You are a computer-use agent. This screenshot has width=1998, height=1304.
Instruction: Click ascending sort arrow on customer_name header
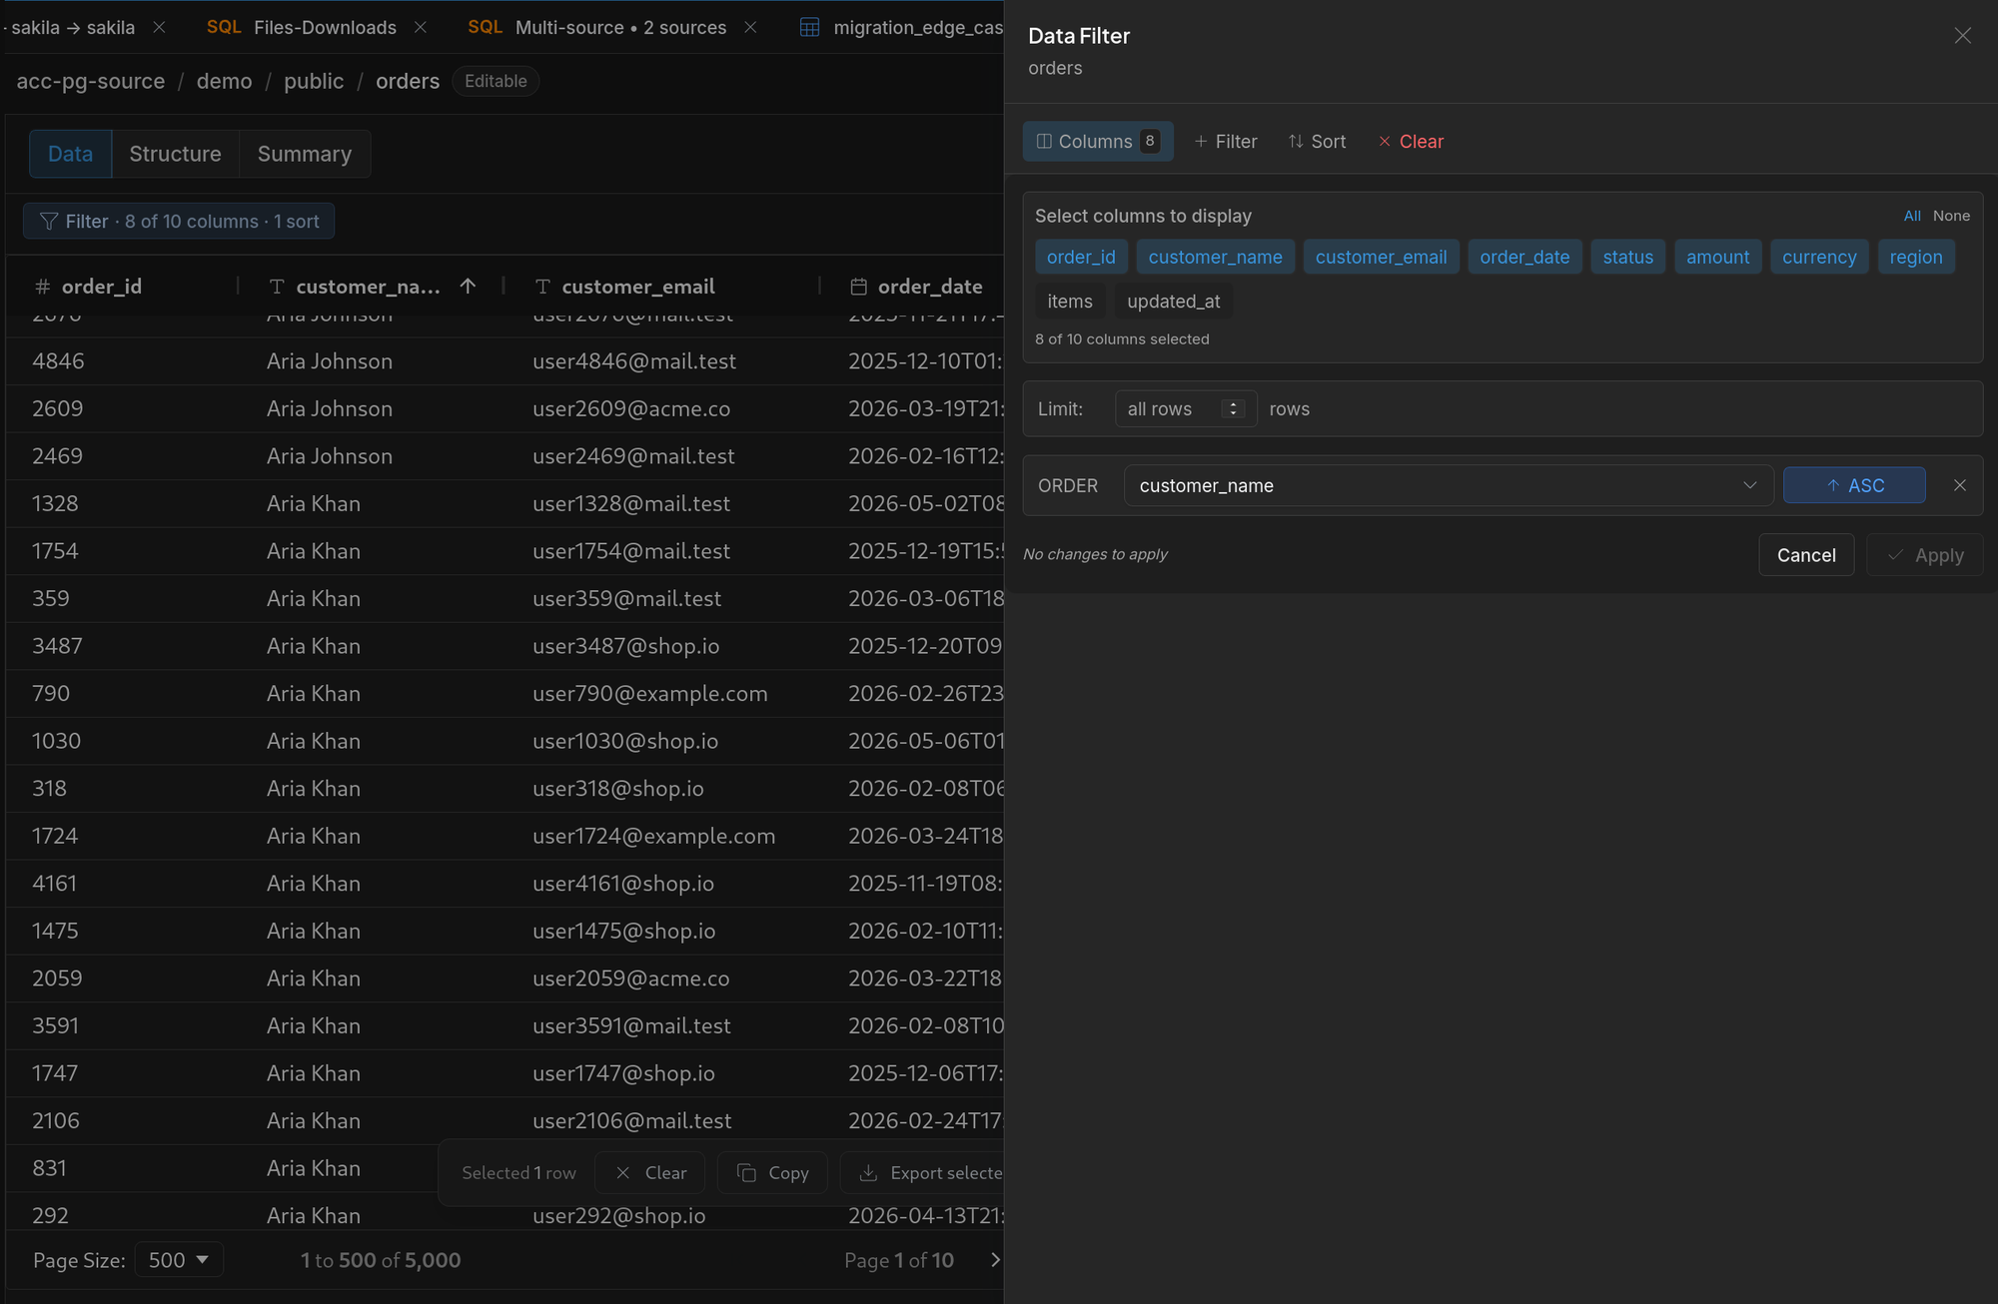(x=468, y=287)
